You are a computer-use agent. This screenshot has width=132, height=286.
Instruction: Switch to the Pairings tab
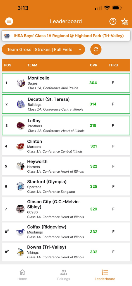pos(64,275)
